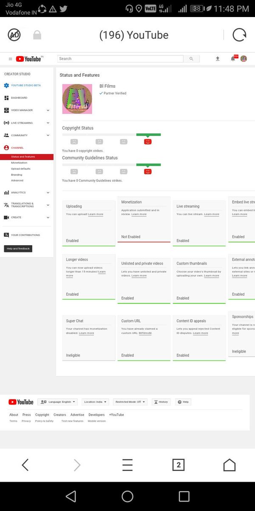This screenshot has height=511, width=255.
Task: Click the Your Contributions icon
Action: [6, 235]
